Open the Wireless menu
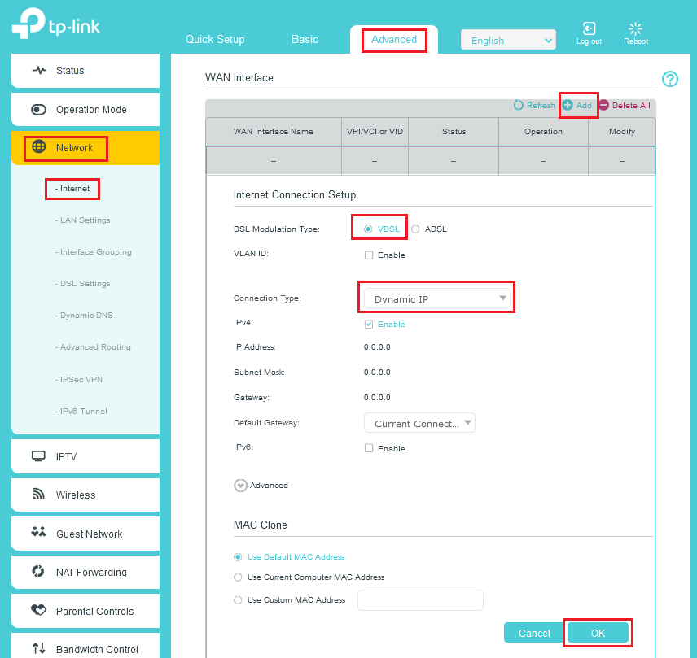Image resolution: width=697 pixels, height=658 pixels. click(x=85, y=495)
